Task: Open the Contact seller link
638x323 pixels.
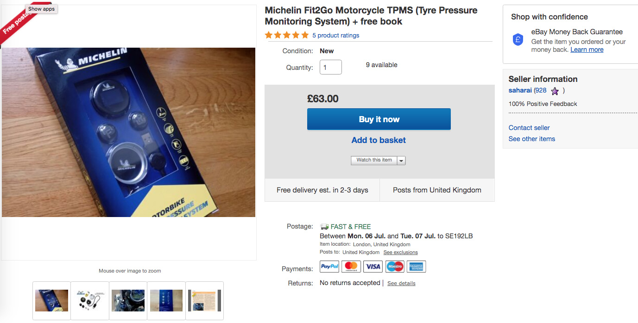Action: click(x=529, y=128)
